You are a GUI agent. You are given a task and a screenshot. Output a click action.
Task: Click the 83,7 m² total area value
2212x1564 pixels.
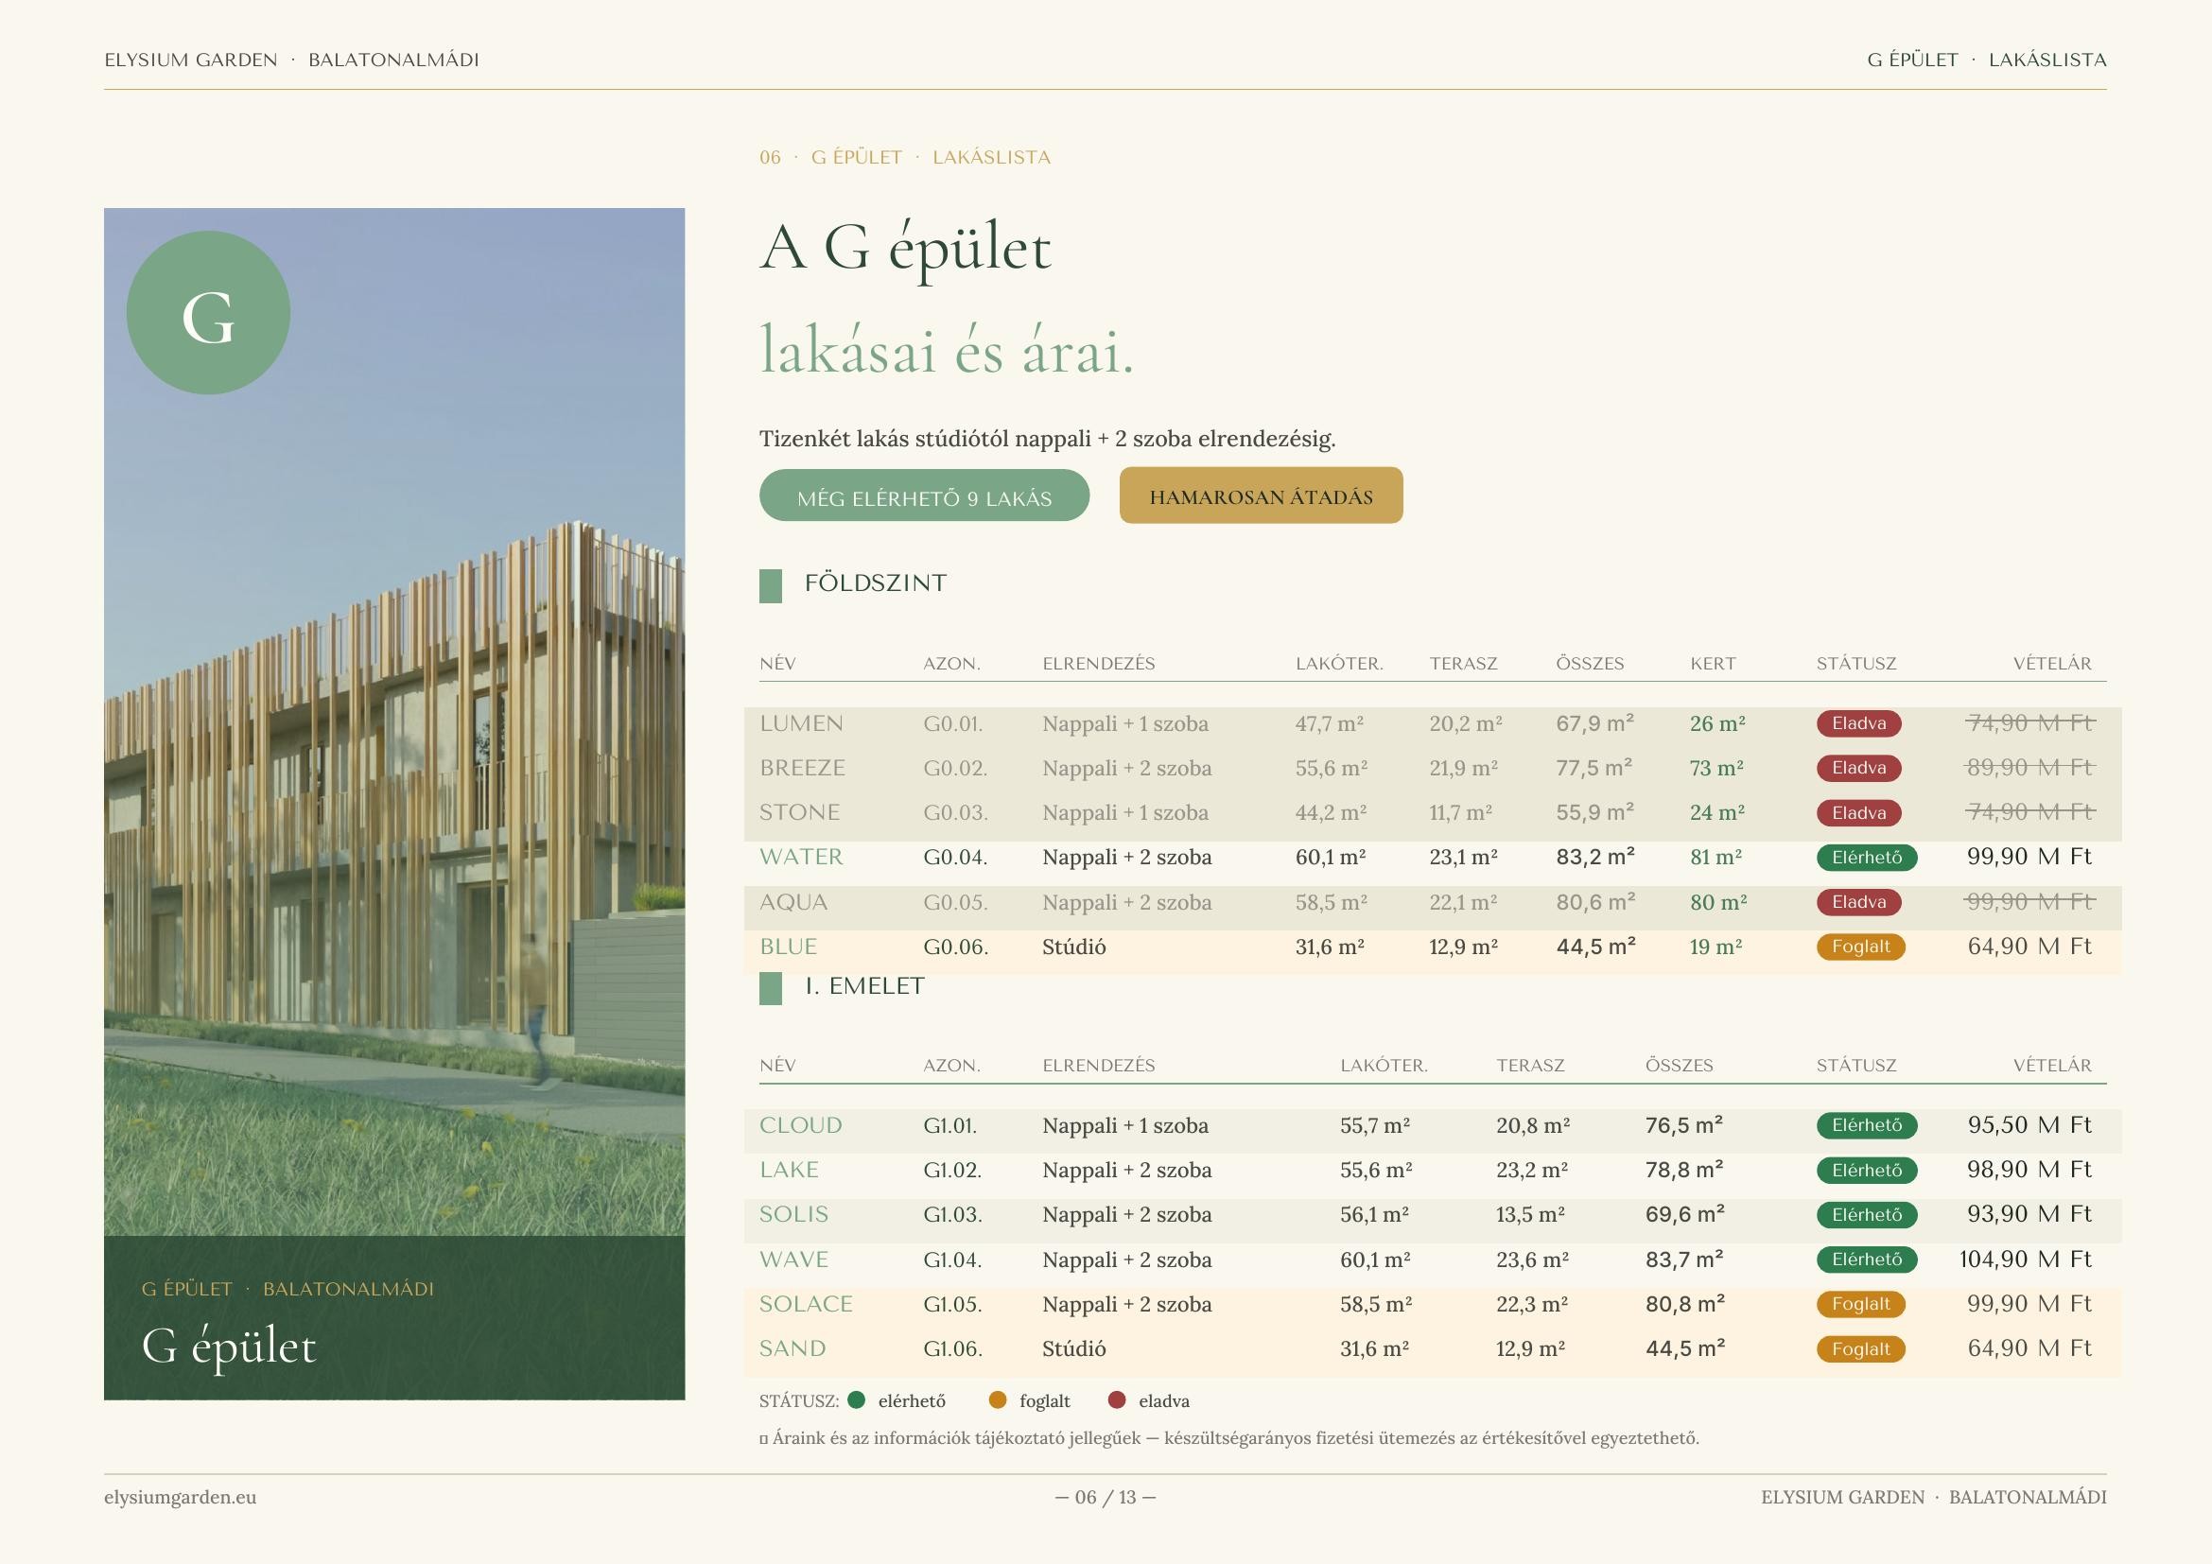[x=1684, y=1259]
